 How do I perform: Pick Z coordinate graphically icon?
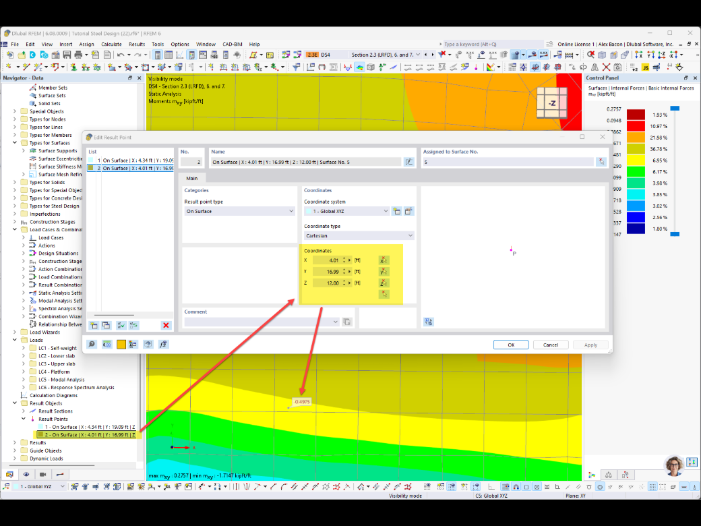click(384, 283)
